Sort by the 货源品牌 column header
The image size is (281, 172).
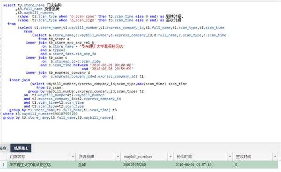coord(86,157)
